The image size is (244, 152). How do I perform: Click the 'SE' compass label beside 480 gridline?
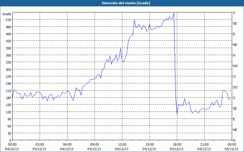point(235,23)
